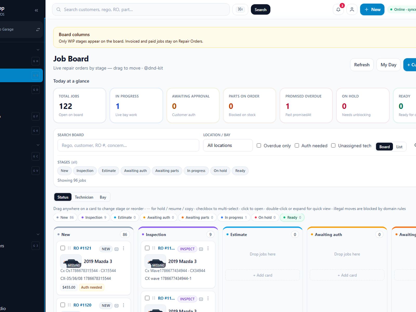Add a card in the Estimate column
416x312 pixels.
[263, 275]
